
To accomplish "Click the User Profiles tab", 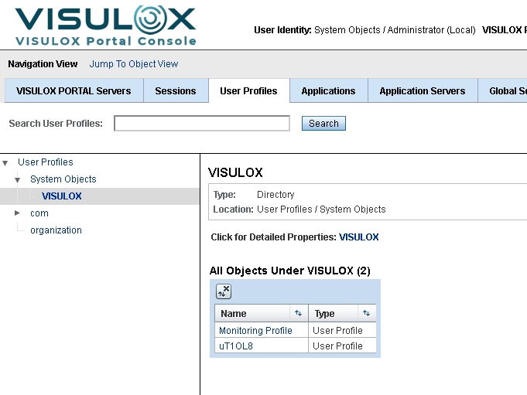I will pyautogui.click(x=248, y=91).
